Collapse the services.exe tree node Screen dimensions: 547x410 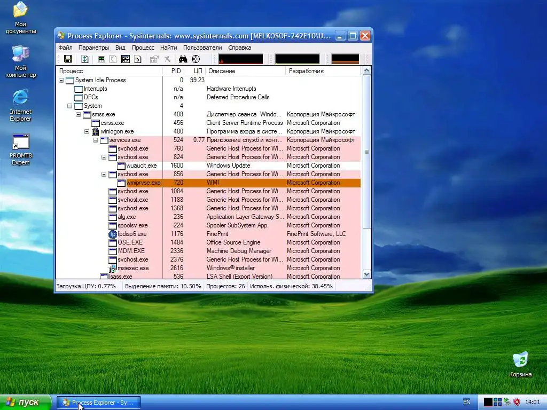[95, 140]
